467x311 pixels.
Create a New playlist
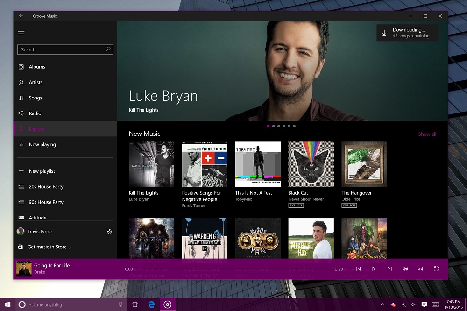65,171
